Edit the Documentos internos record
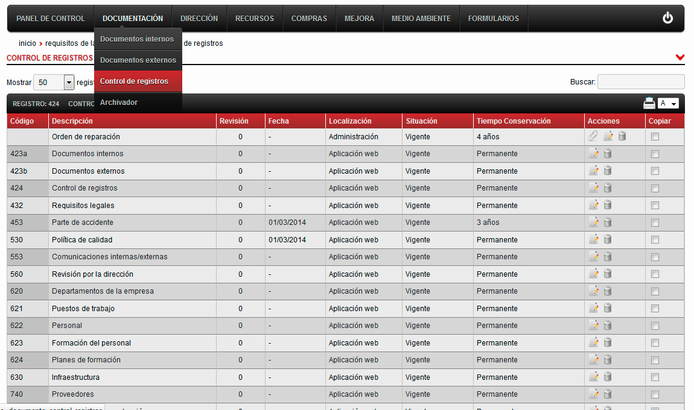694x410 pixels. [x=594, y=154]
